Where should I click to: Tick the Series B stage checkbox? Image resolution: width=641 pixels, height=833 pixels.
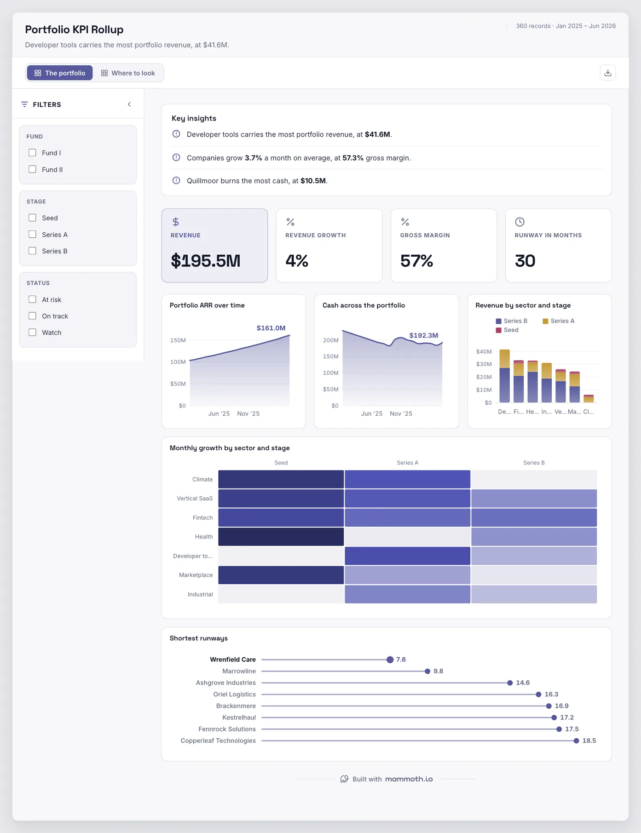32,251
